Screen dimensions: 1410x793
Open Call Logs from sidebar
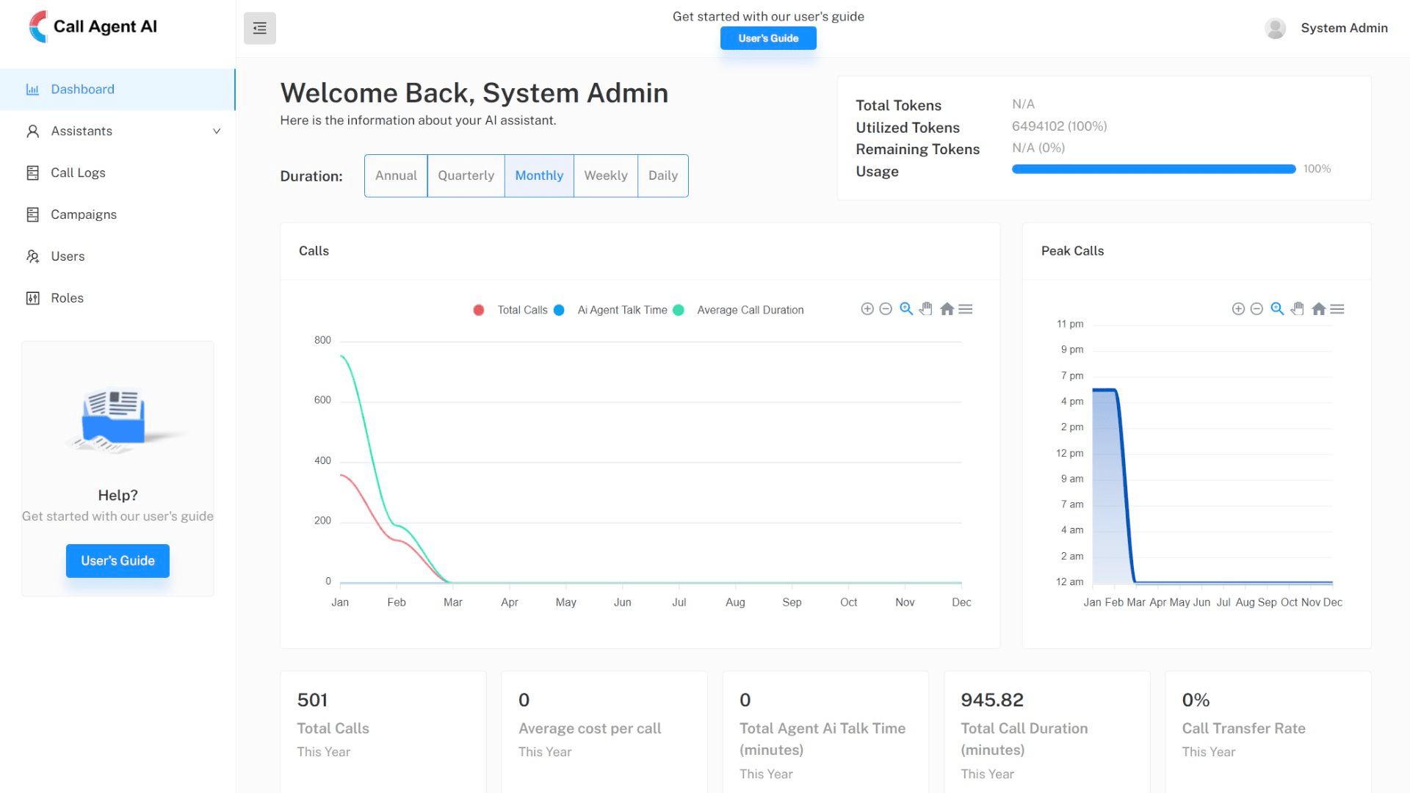[x=78, y=173]
